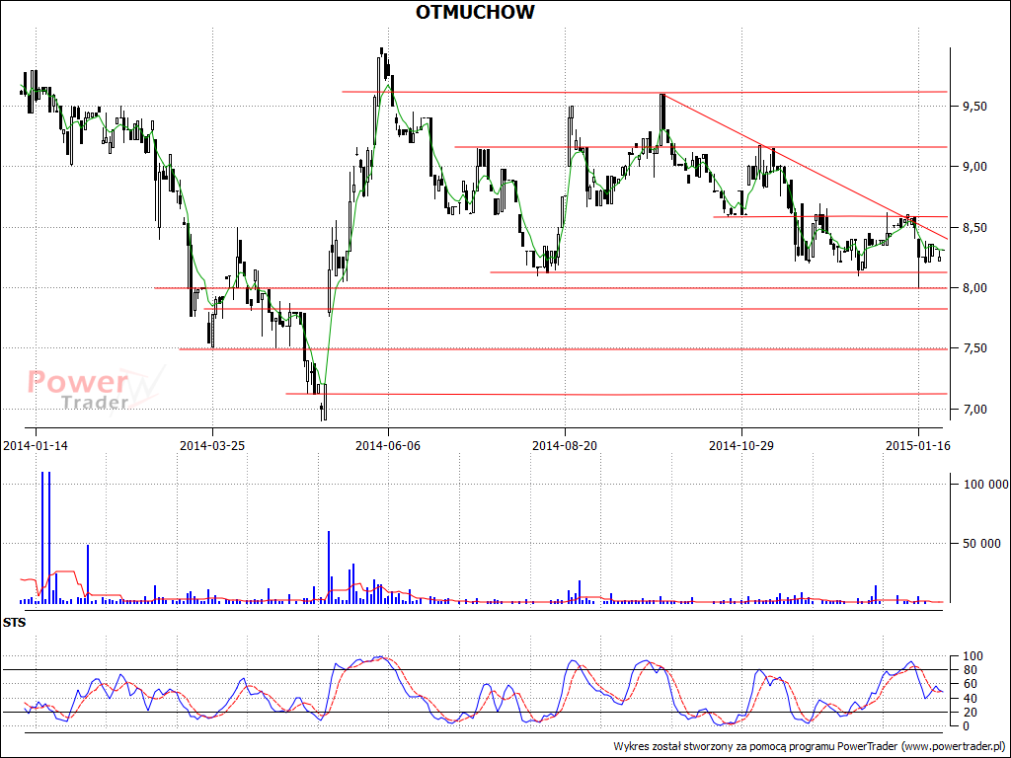Click the 100 value on STS scale
This screenshot has width=1011, height=758.
pyautogui.click(x=972, y=656)
